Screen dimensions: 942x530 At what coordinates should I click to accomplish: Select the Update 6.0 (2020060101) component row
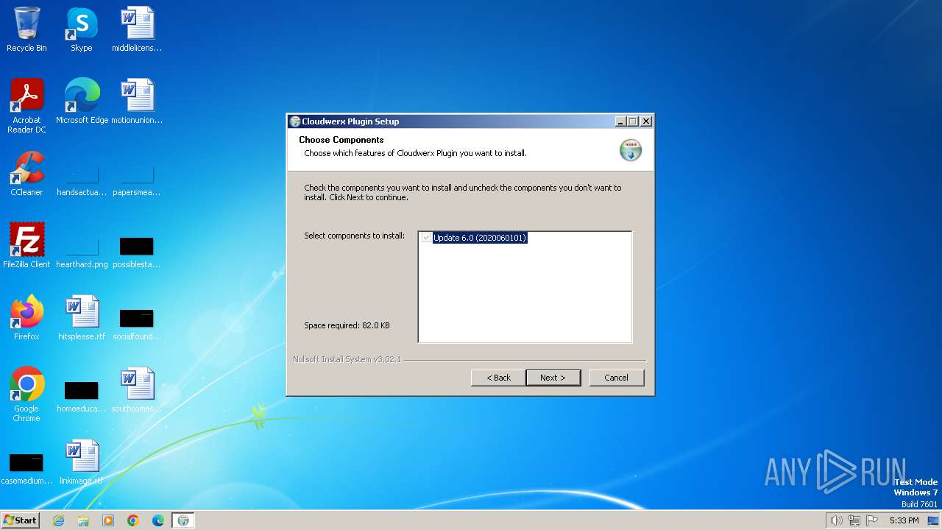[480, 238]
